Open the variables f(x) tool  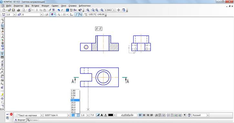pyautogui.click(x=75, y=10)
